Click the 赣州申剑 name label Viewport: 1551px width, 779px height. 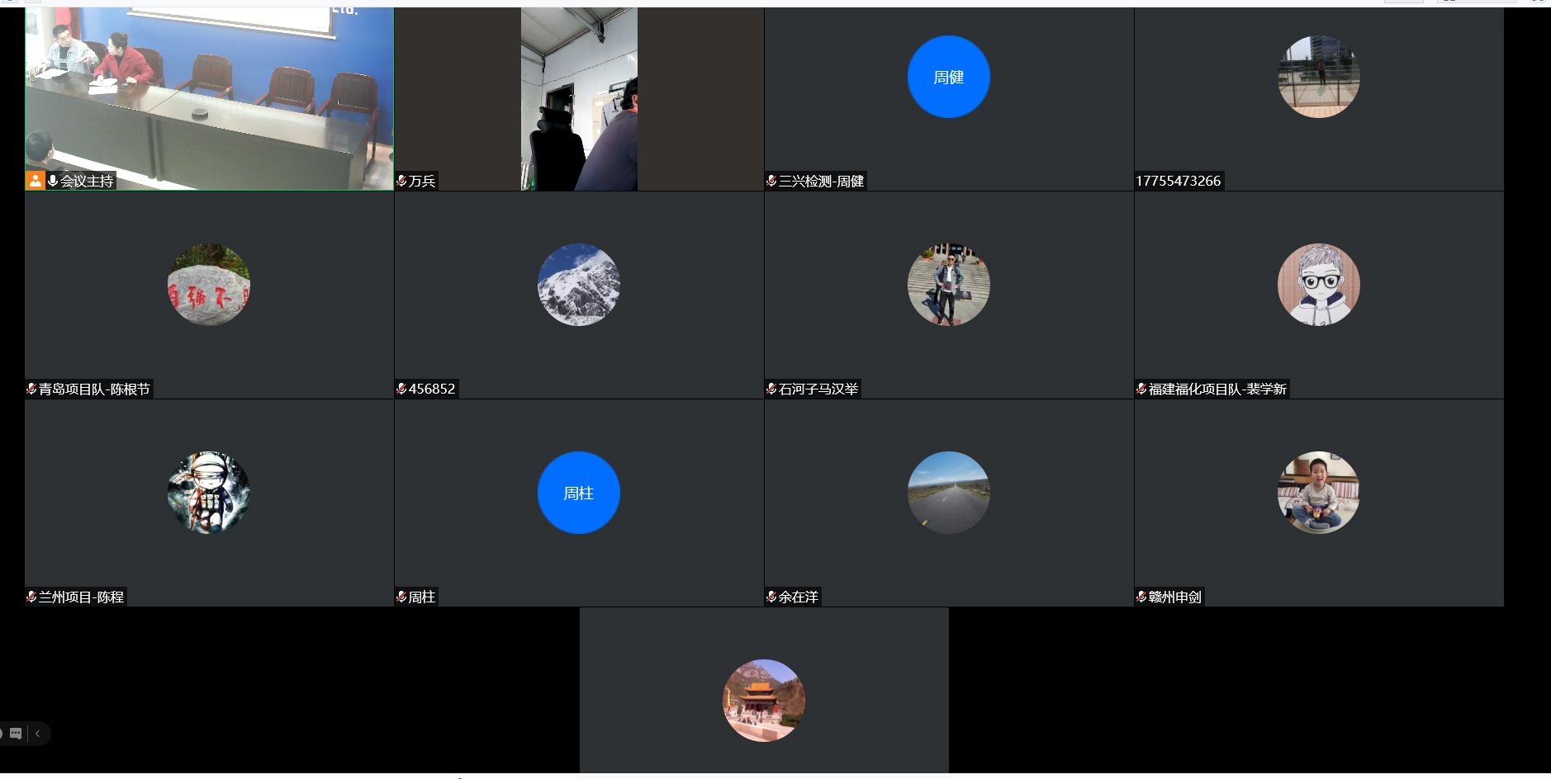[x=1175, y=597]
